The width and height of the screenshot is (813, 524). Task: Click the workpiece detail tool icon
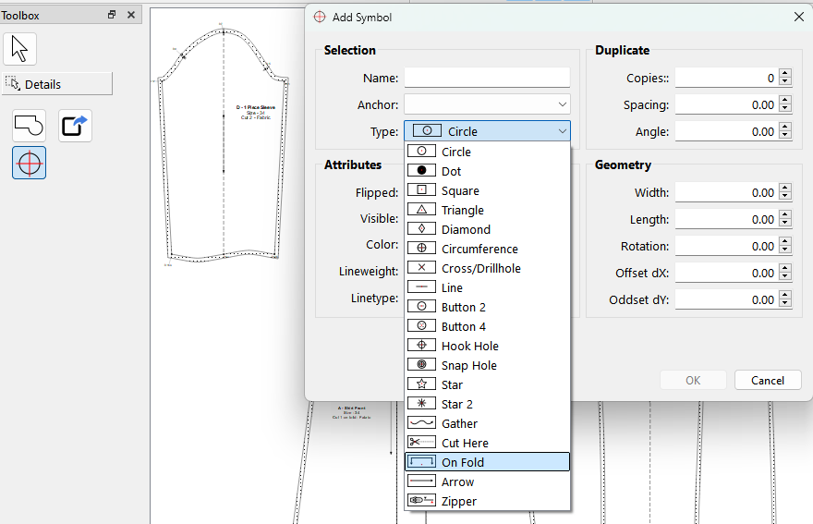(x=30, y=125)
